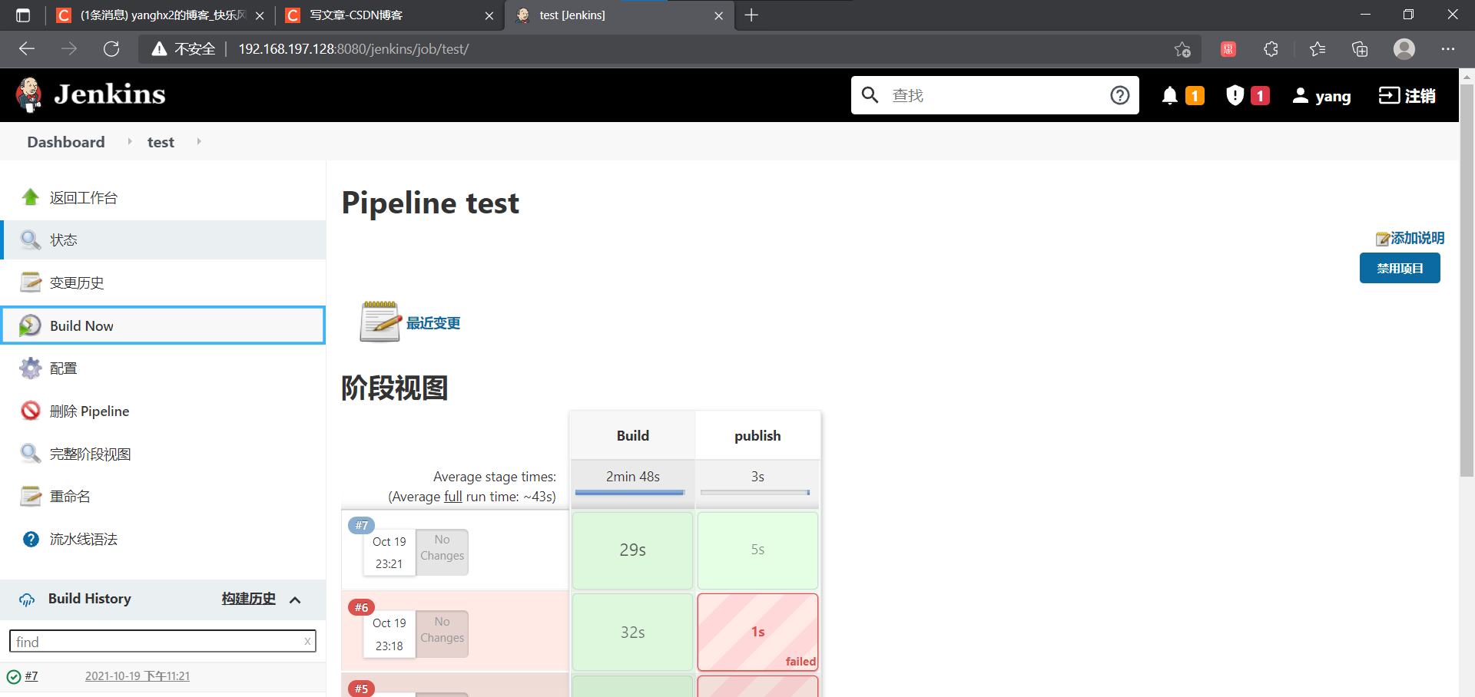
Task: Click the 添加说明 link
Action: pyautogui.click(x=1417, y=238)
